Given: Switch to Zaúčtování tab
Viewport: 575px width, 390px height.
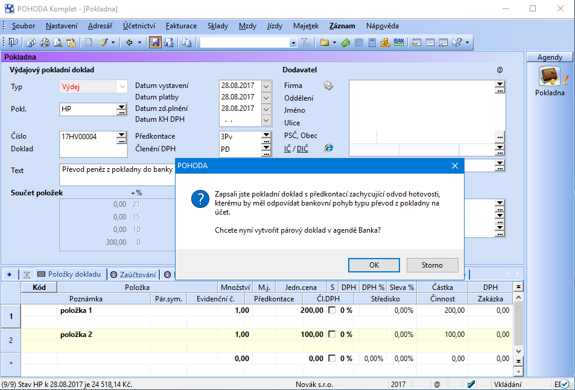Looking at the screenshot, I should click(x=134, y=274).
